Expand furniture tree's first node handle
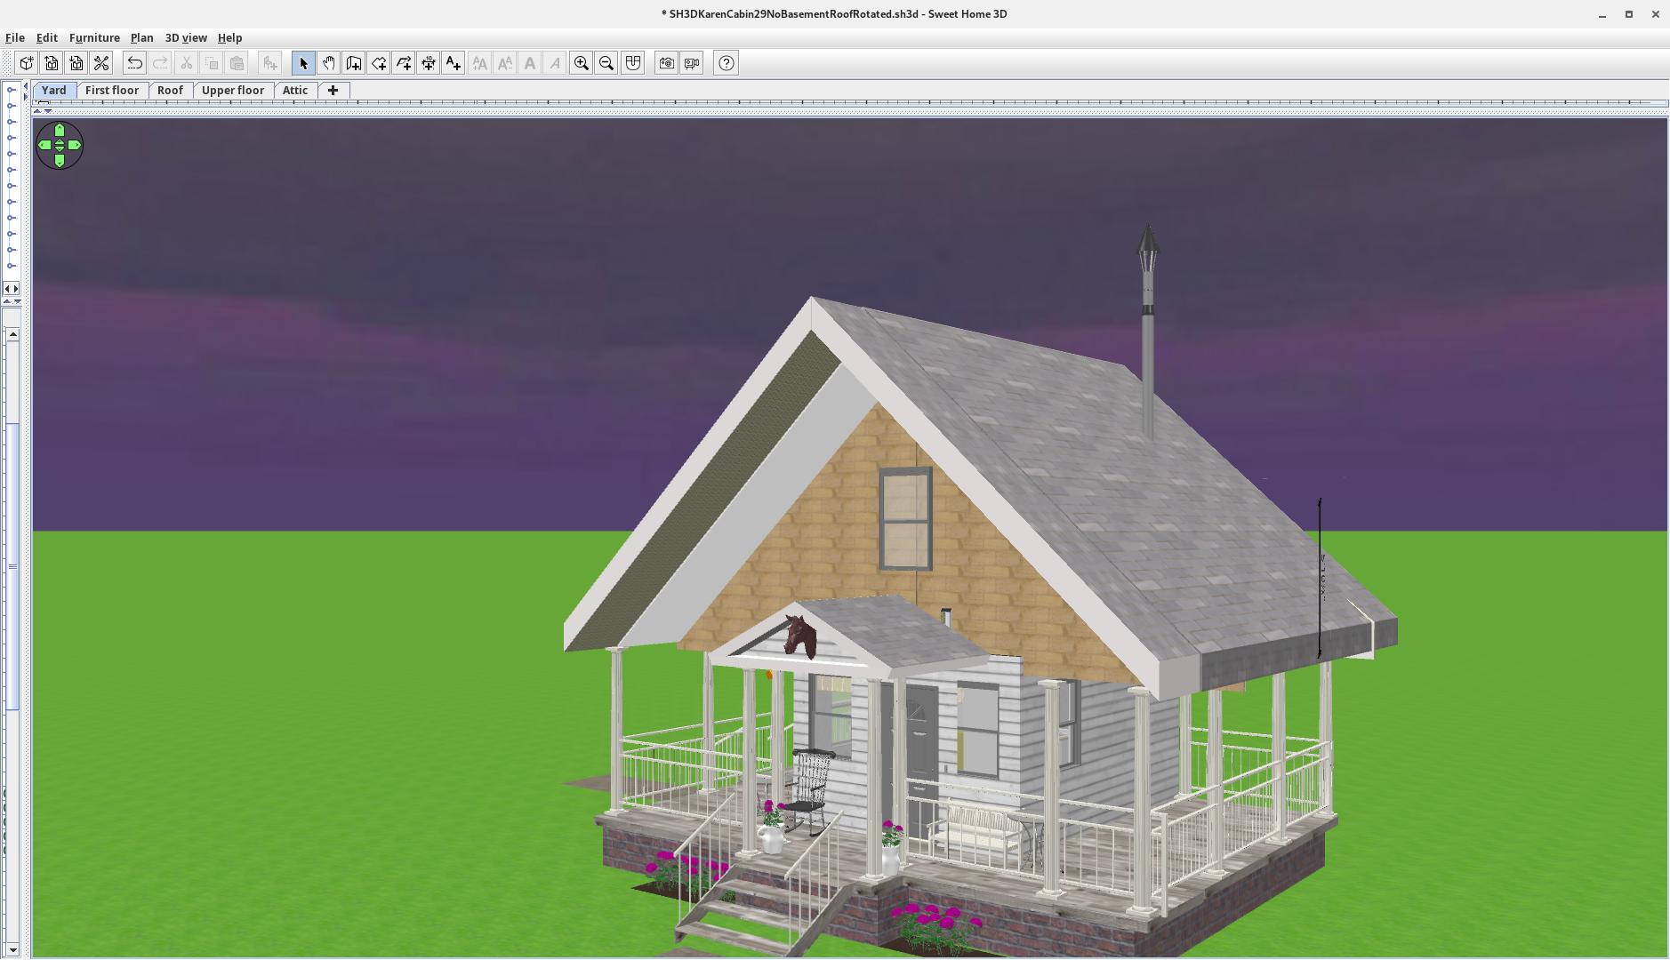Screen dimensions: 1670x960 coord(11,90)
